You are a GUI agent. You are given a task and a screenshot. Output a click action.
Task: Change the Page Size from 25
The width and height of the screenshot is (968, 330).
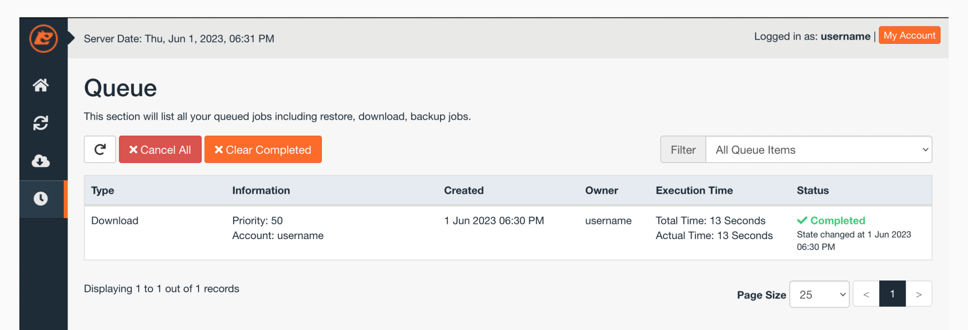tap(819, 294)
